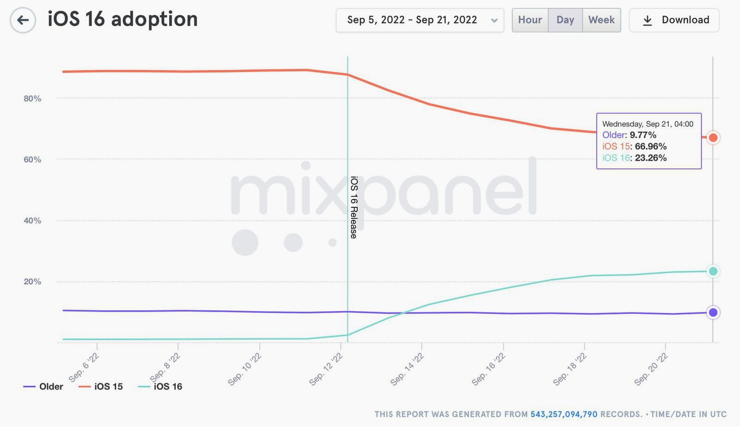Click the 543,257,094,790 records link
This screenshot has width=740, height=427.
(564, 414)
